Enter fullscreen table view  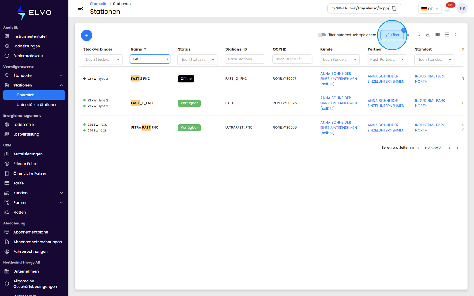coord(457,35)
